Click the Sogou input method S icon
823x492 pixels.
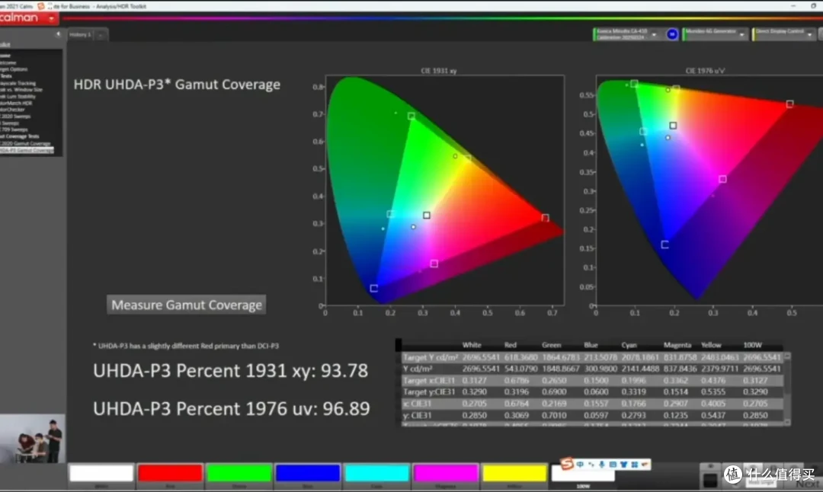tap(567, 464)
